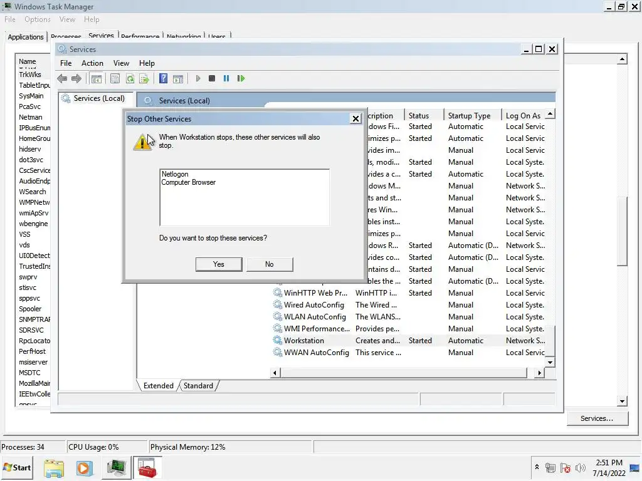Image resolution: width=642 pixels, height=481 pixels.
Task: Open Options menu in Task Manager
Action: click(37, 19)
